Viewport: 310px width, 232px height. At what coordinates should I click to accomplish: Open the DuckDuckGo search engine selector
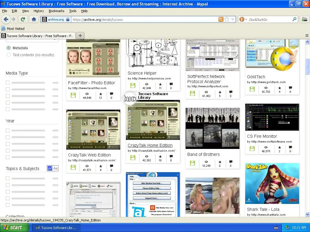tap(243, 19)
